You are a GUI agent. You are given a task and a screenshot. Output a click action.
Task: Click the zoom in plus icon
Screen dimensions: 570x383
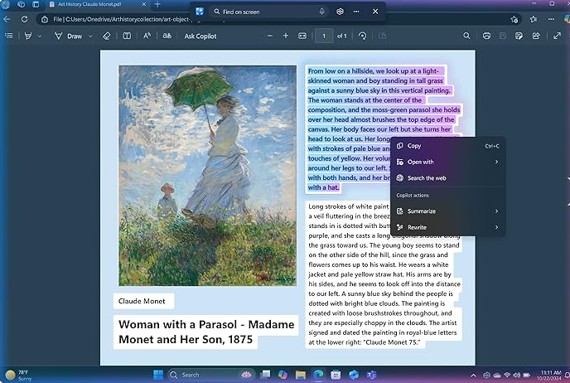pos(286,36)
